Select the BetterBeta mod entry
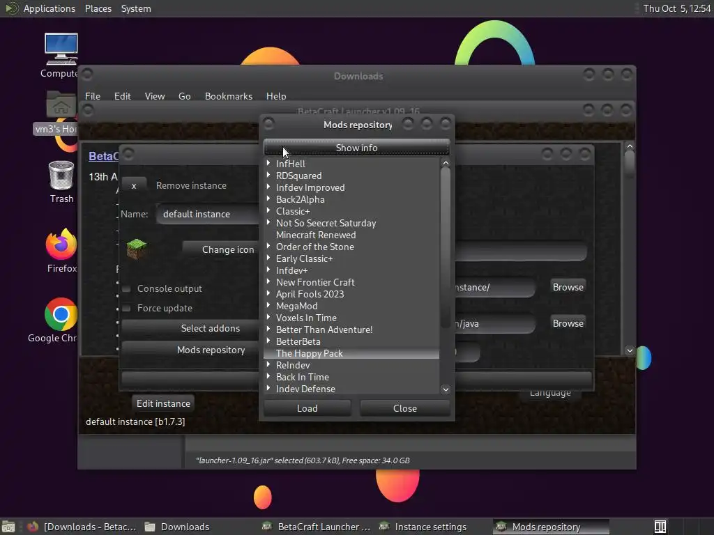714x535 pixels. point(298,341)
